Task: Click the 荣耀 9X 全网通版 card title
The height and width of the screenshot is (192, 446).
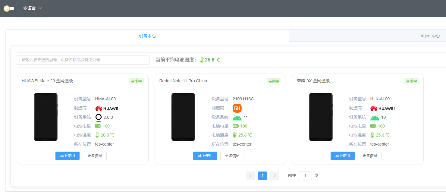Action: pos(313,81)
